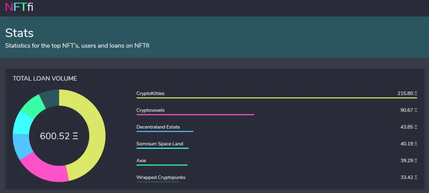Viewport: 429px width, 193px height.
Task: Click the NFTfi logo
Action: tap(19, 7)
